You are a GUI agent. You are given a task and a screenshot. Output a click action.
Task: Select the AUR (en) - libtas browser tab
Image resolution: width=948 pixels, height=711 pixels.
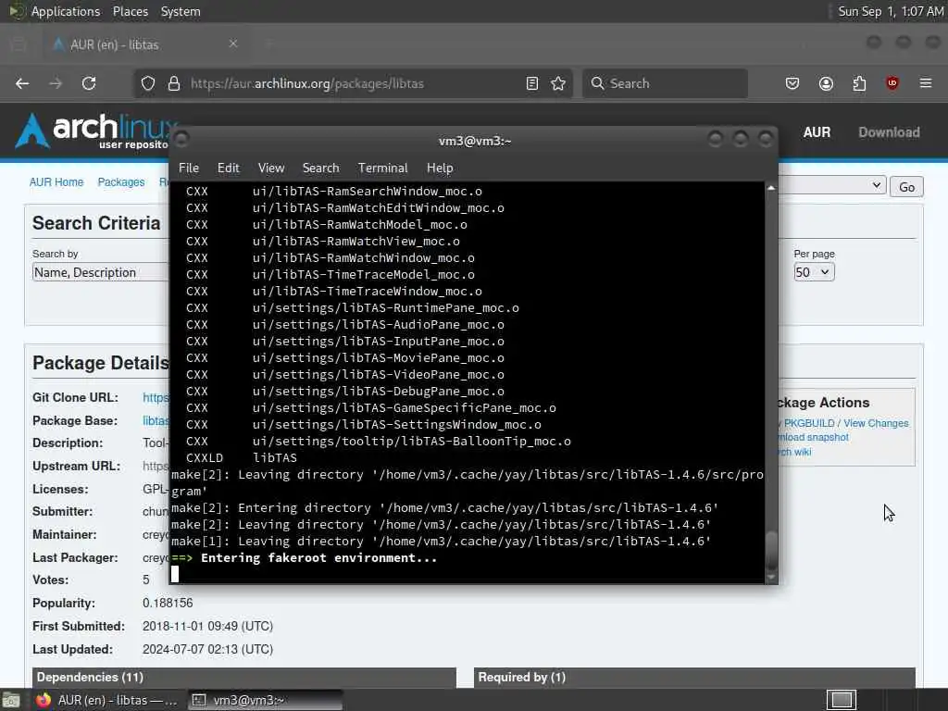click(145, 44)
